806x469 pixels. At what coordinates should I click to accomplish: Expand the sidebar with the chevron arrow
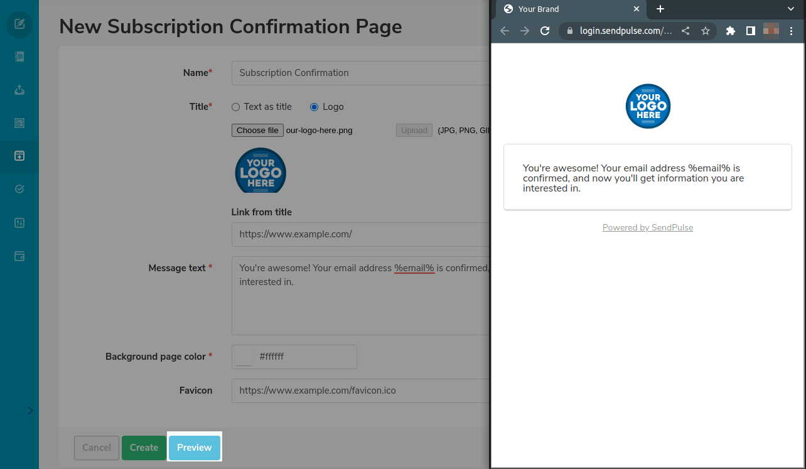[x=30, y=410]
